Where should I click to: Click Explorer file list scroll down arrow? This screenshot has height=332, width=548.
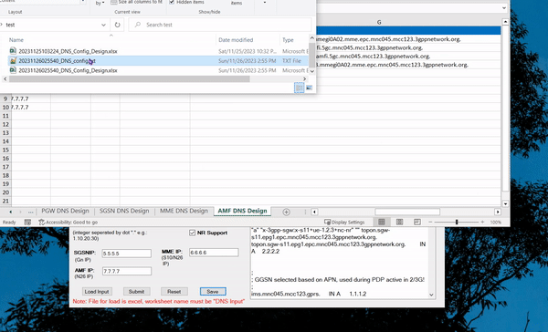coord(312,71)
